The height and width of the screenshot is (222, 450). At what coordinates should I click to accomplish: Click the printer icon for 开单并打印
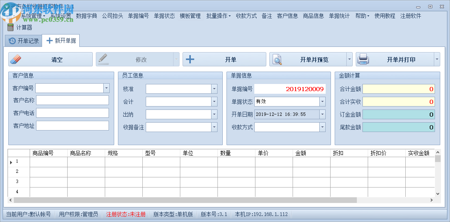tap(363, 59)
